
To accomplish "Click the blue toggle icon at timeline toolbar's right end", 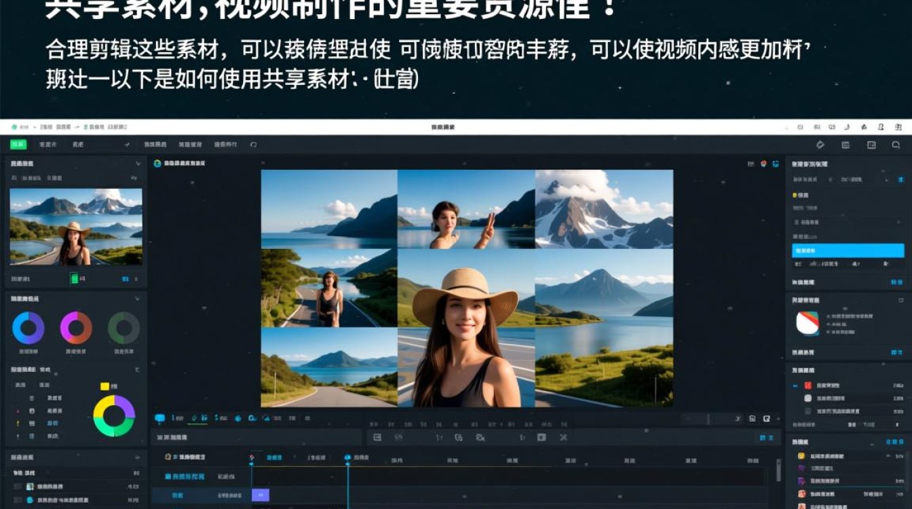I will (767, 438).
